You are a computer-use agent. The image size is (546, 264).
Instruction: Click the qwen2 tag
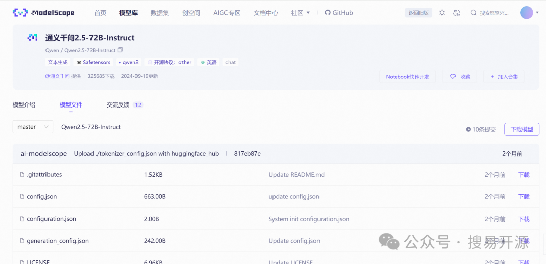point(128,62)
